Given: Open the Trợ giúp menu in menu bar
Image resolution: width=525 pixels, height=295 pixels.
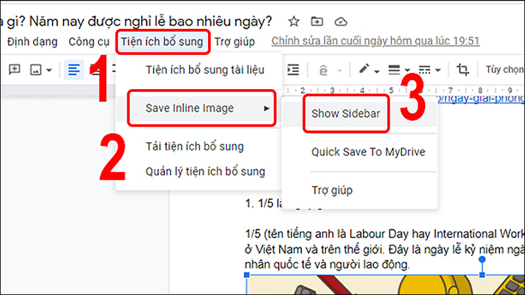Looking at the screenshot, I should [234, 42].
